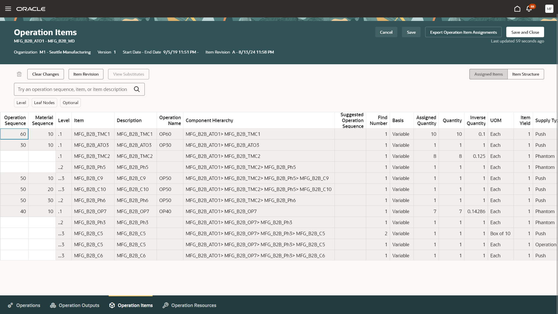The width and height of the screenshot is (558, 314).
Task: Open the hamburger navigation menu
Action: [8, 9]
